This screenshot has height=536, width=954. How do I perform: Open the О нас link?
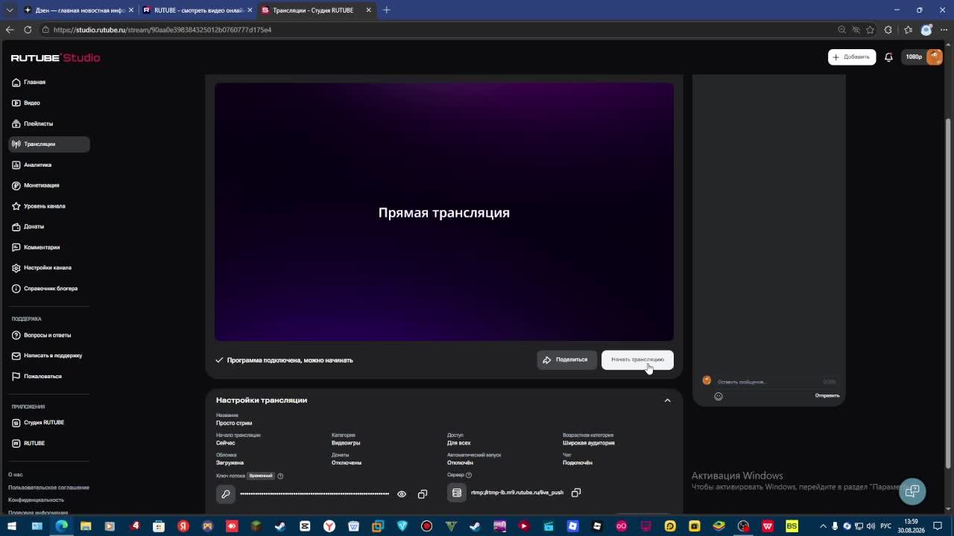[16, 474]
